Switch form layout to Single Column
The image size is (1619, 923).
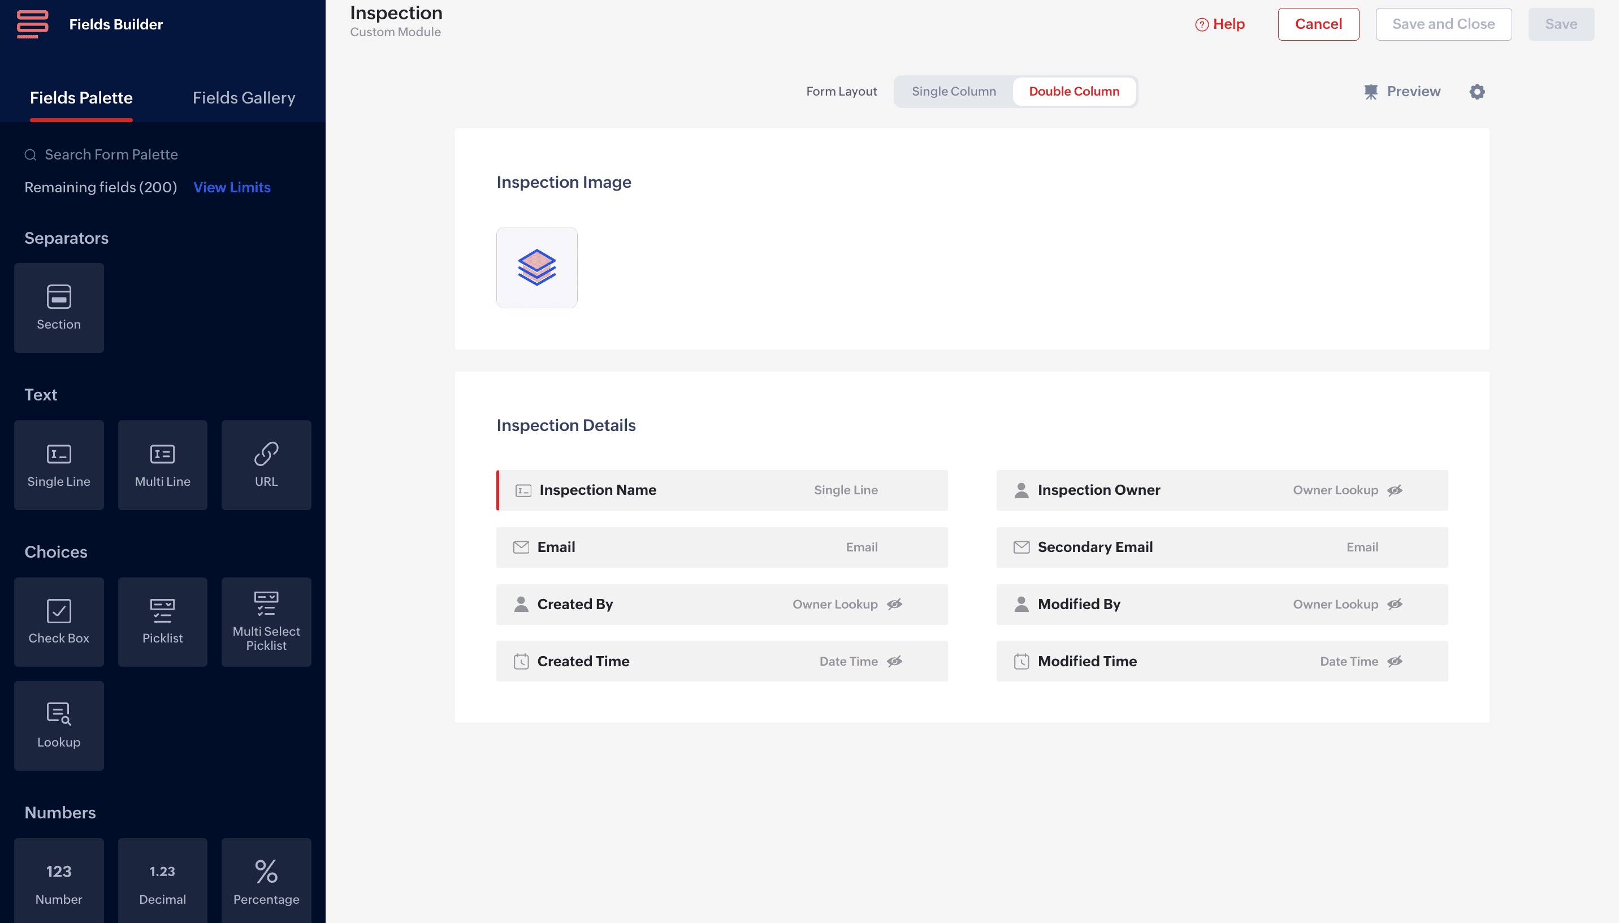pos(953,91)
